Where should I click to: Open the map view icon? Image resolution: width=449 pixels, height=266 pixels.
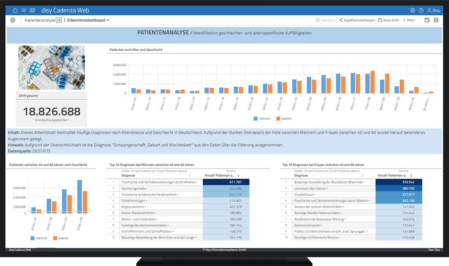pos(32,10)
